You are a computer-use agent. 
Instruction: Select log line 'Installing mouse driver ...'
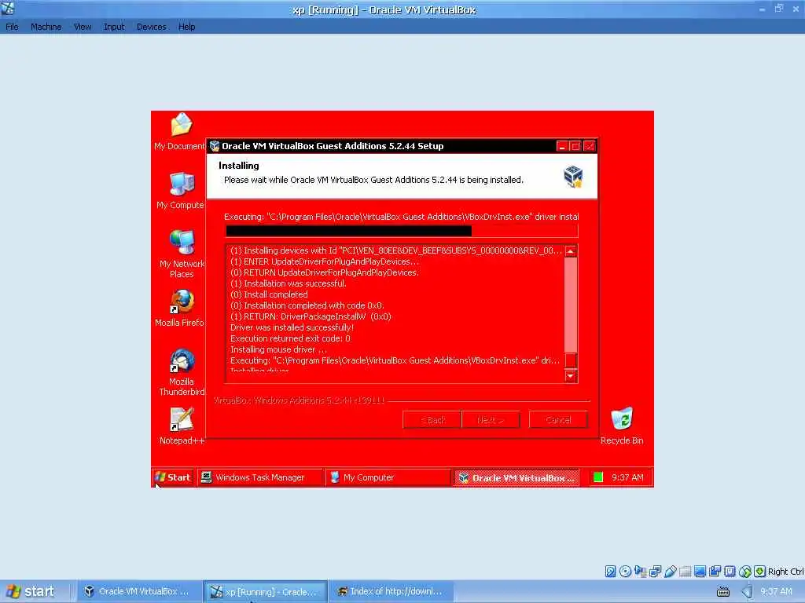[x=278, y=349]
